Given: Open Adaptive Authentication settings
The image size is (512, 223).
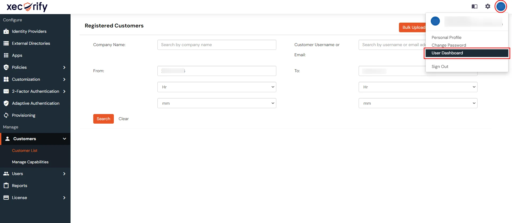Looking at the screenshot, I should [36, 103].
